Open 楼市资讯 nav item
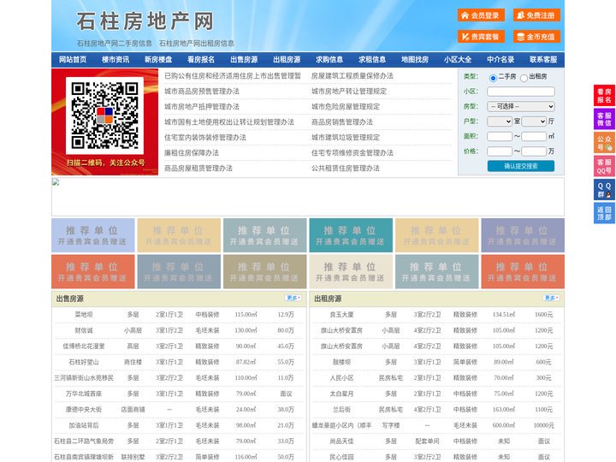Screen dimensions: 616x462 [x=115, y=60]
